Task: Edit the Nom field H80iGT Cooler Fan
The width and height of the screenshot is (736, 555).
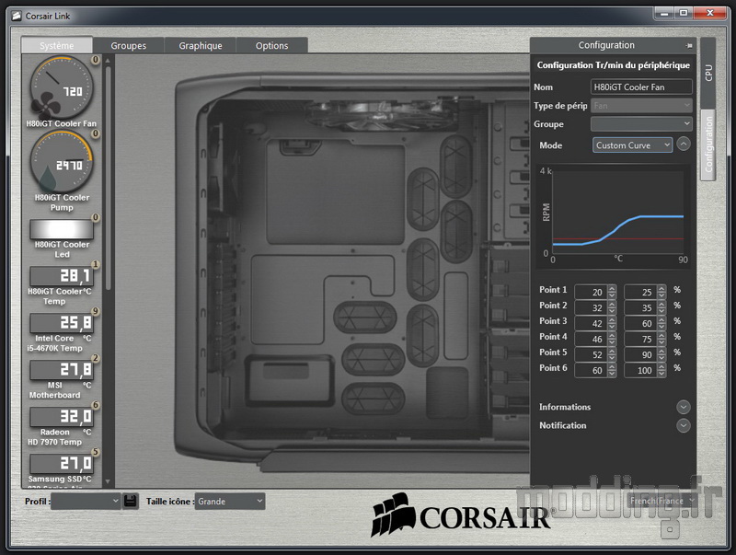Action: (x=641, y=87)
